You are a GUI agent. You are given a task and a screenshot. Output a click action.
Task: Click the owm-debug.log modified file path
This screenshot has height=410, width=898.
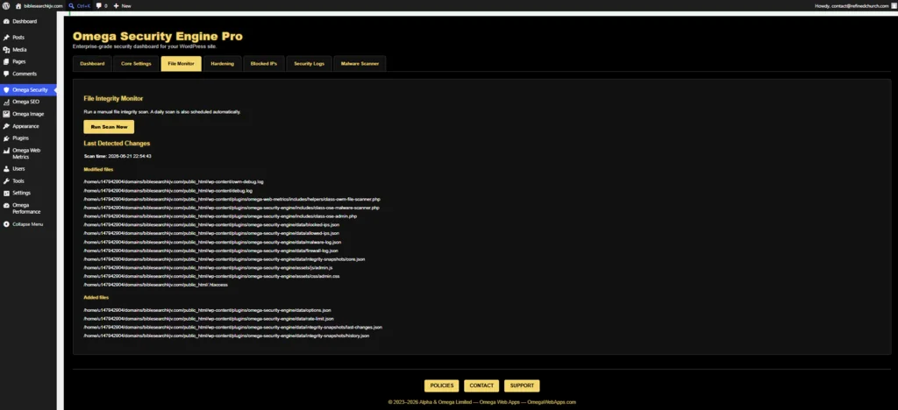(174, 182)
